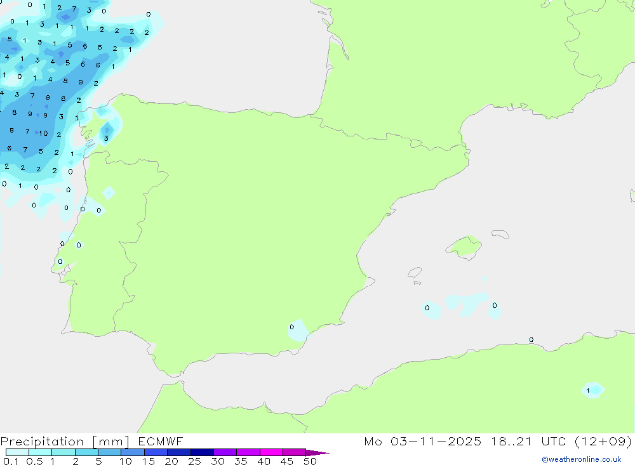The image size is (635, 465).
Task: Open the weatheronline.co.uk copyright link
Action: (581, 459)
